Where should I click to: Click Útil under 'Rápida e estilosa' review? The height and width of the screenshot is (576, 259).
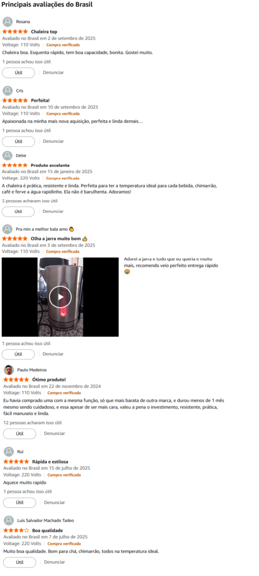[20, 502]
